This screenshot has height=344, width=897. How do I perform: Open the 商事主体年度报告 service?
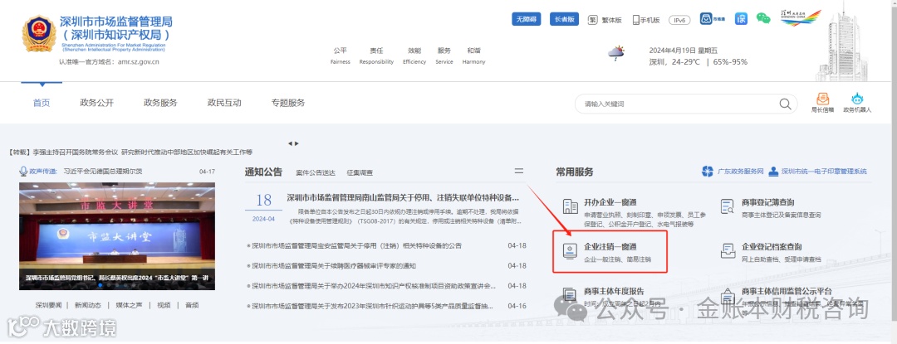click(x=614, y=291)
